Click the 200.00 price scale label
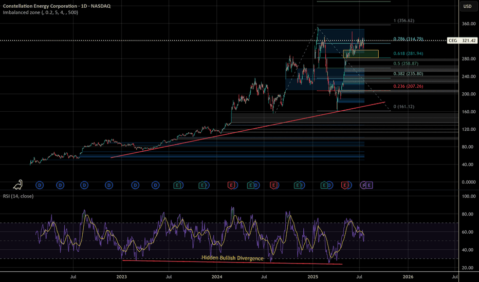This screenshot has height=282, width=479. point(469,94)
